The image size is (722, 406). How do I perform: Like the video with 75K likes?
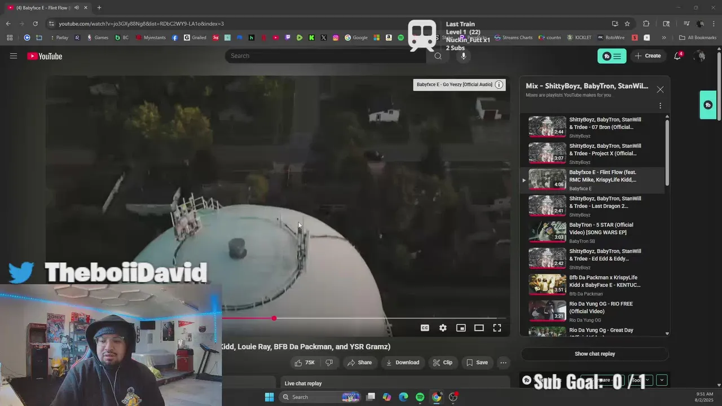305,363
